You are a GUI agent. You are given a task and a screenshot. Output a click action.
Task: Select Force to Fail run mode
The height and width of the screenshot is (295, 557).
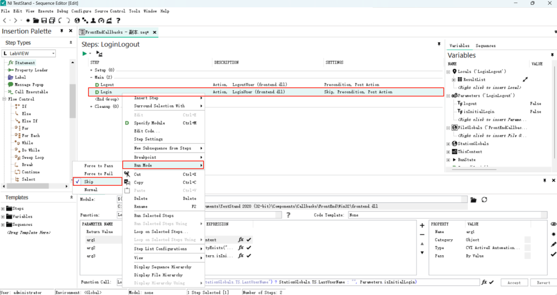point(97,174)
